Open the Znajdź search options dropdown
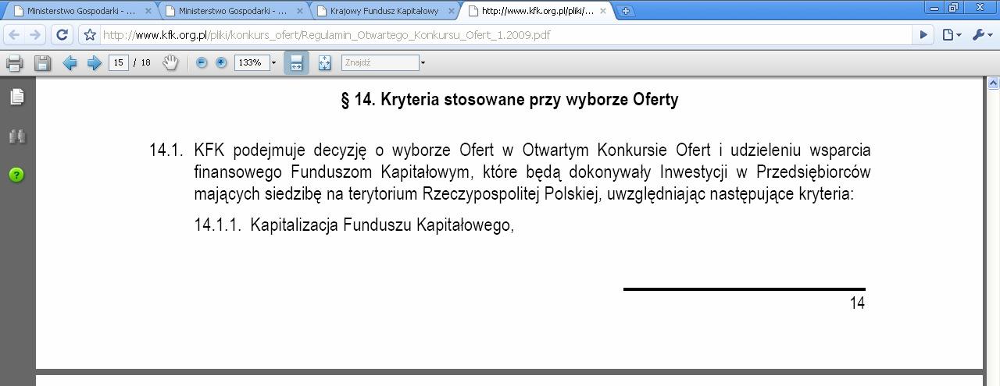The width and height of the screenshot is (1000, 386). [x=423, y=63]
